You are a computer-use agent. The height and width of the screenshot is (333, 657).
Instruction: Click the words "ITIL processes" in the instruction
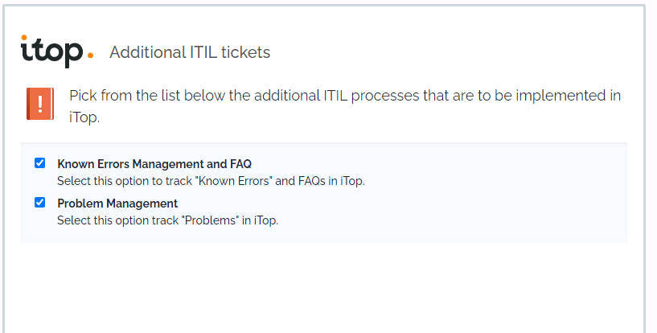pos(372,96)
